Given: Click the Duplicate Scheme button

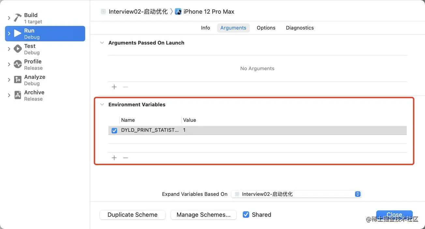Looking at the screenshot, I should tap(132, 215).
